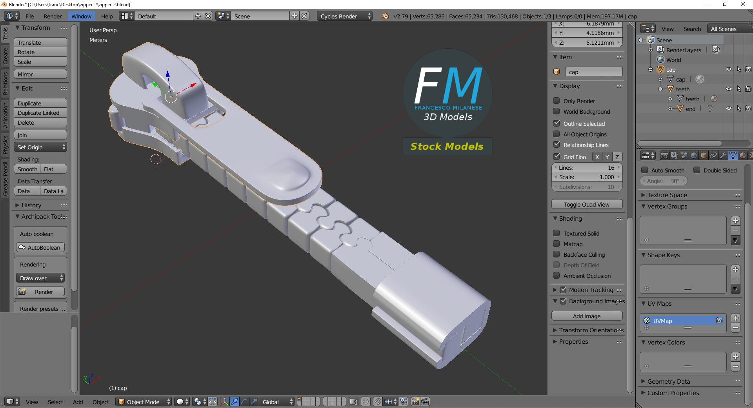Screen dimensions: 753x408
Task: Open the Render menu
Action: click(53, 16)
